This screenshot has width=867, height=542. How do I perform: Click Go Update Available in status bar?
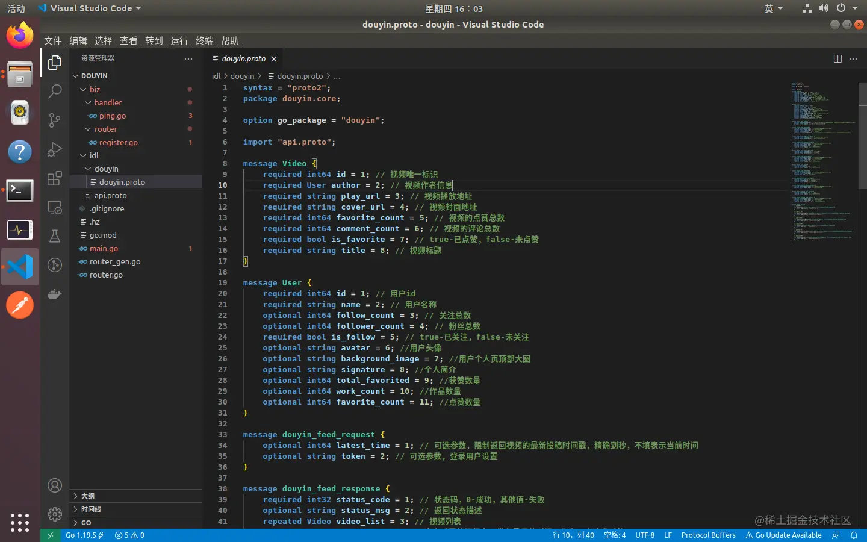[x=783, y=535]
